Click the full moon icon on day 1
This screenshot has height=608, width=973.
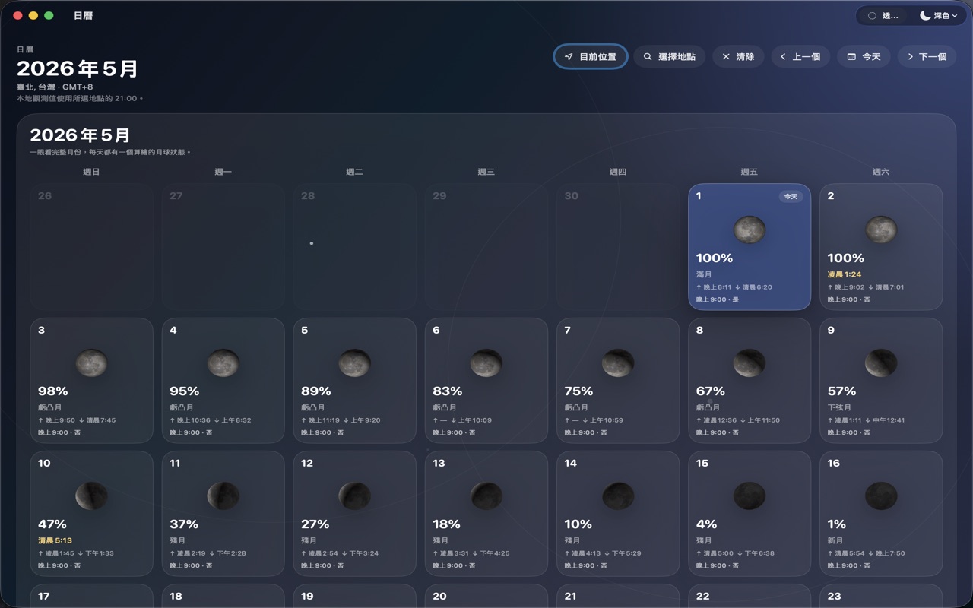pos(750,230)
